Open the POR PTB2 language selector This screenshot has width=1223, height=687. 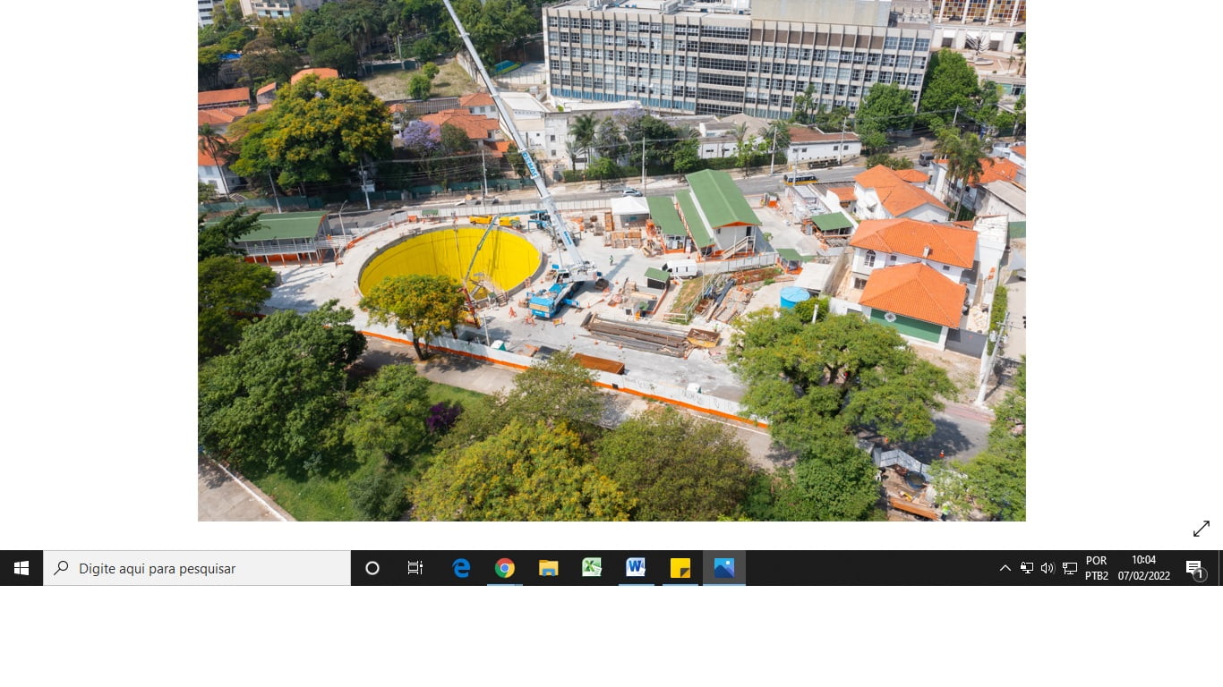1097,568
